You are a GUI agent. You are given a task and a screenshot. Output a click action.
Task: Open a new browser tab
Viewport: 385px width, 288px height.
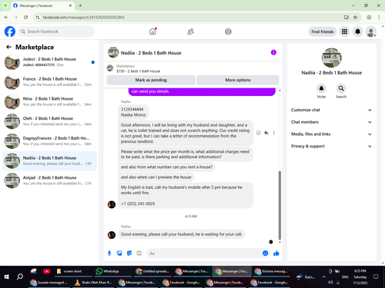80,5
